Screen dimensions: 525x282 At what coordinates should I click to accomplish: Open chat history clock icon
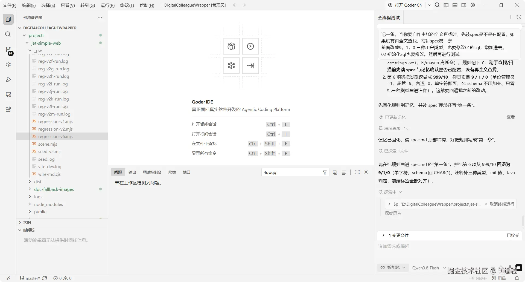pyautogui.click(x=519, y=17)
